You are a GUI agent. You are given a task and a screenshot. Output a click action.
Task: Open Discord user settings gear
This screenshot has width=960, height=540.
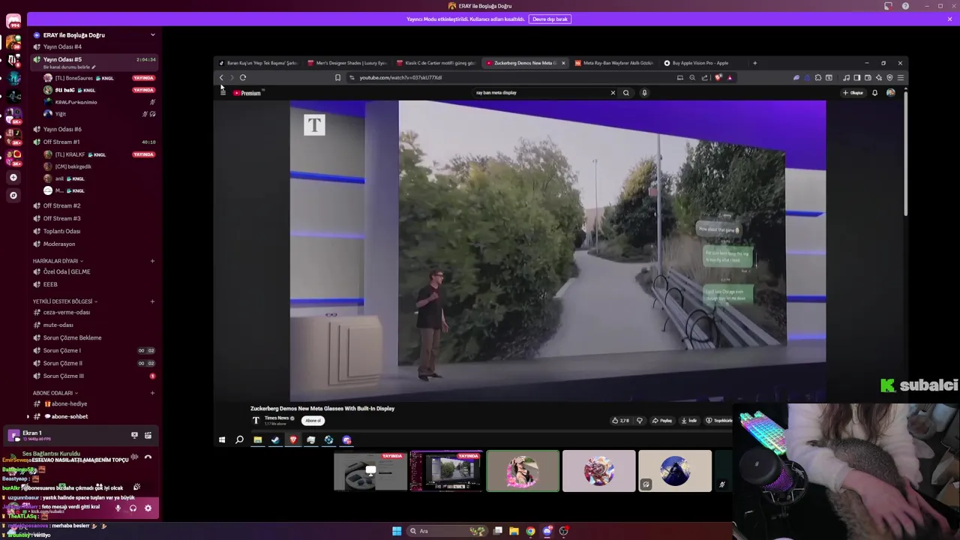148,508
